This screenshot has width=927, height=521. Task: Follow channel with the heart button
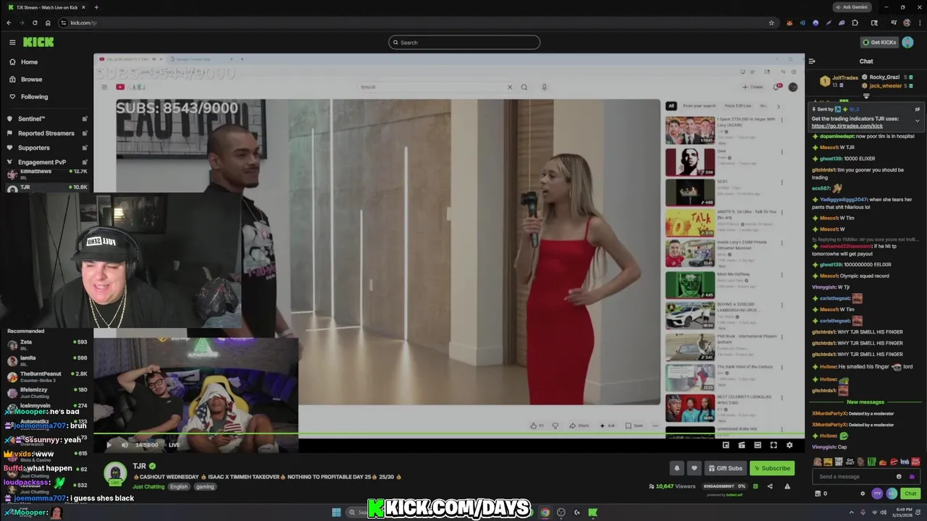coord(694,468)
